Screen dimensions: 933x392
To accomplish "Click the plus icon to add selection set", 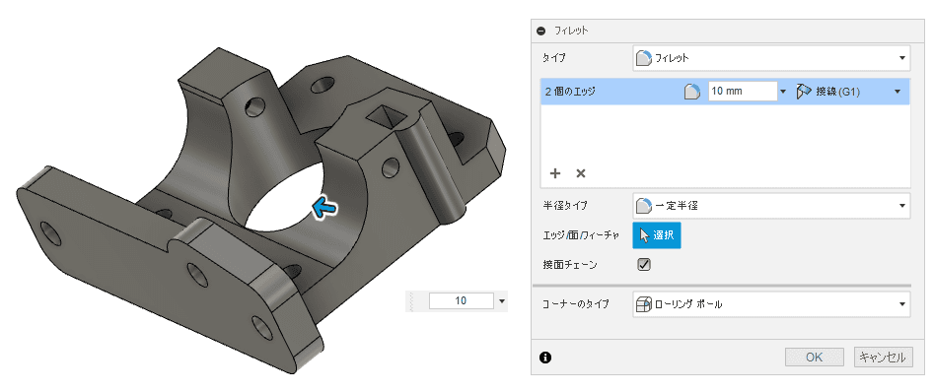I will 555,173.
